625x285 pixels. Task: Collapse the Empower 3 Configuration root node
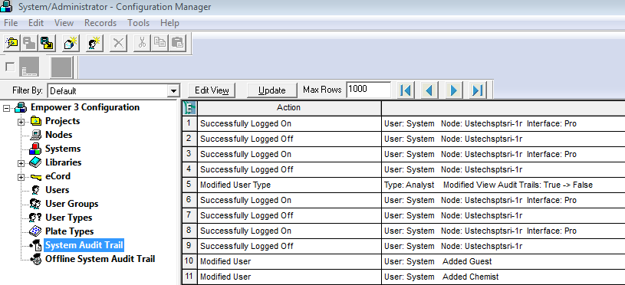[6, 108]
